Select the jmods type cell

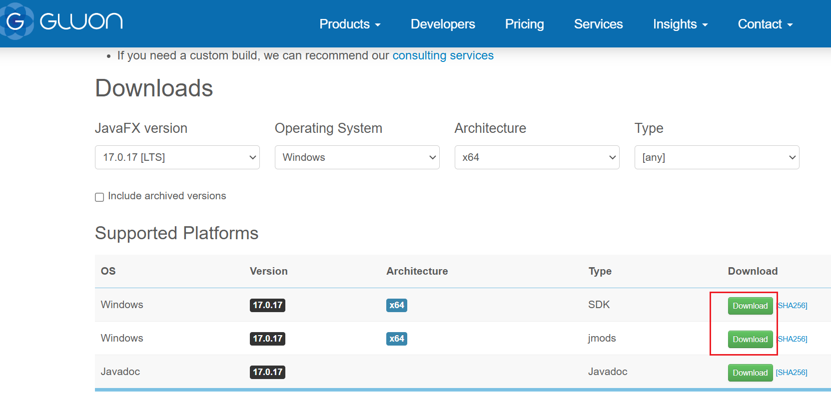[602, 338]
